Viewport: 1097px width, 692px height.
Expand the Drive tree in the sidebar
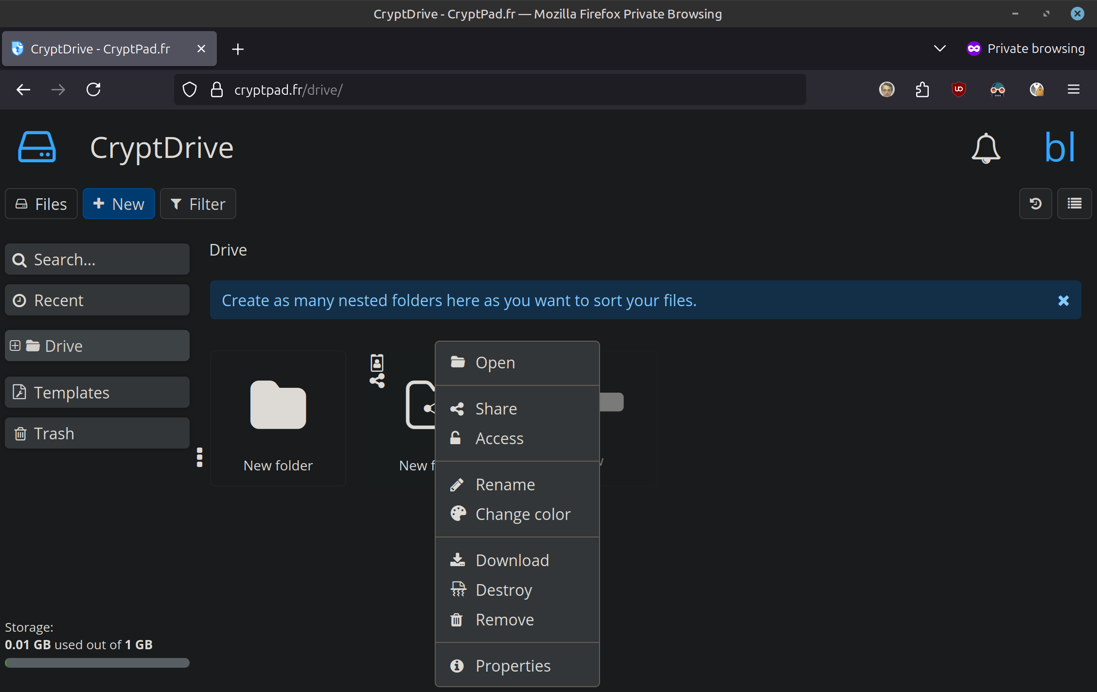tap(15, 346)
